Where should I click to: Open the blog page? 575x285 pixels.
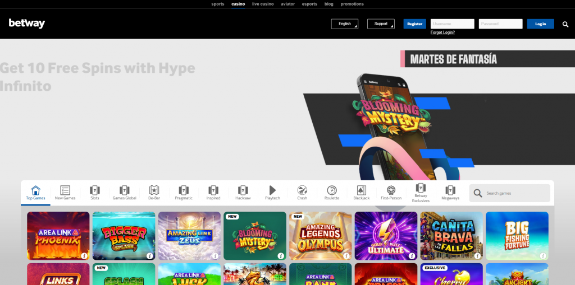[329, 4]
